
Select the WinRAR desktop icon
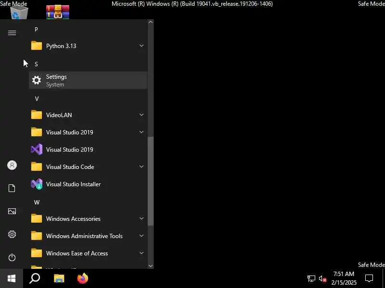click(x=58, y=12)
